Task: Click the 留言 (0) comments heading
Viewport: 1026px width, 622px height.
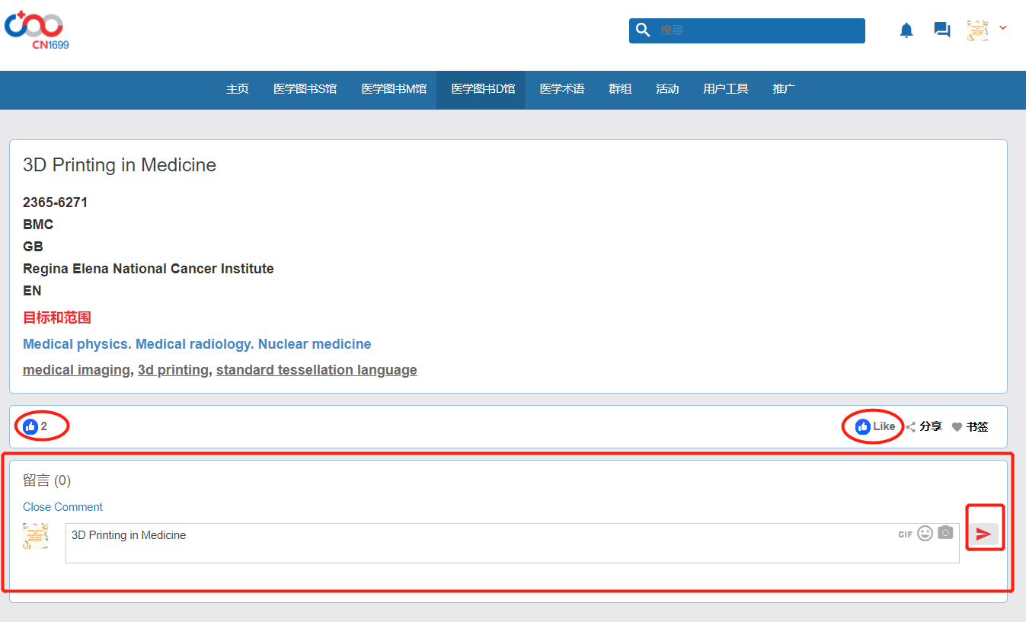Action: (x=46, y=480)
